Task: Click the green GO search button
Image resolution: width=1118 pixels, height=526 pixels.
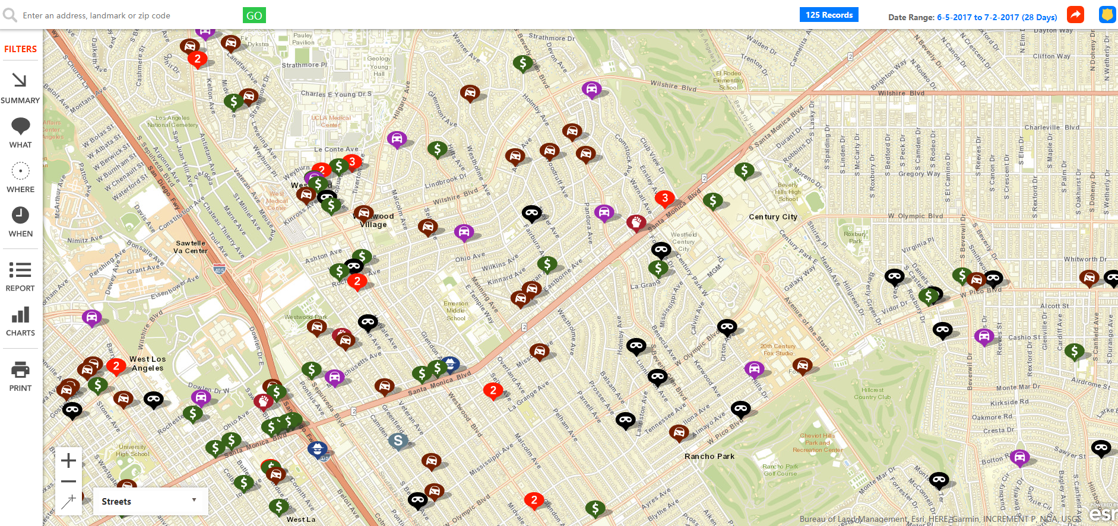Action: pyautogui.click(x=254, y=15)
